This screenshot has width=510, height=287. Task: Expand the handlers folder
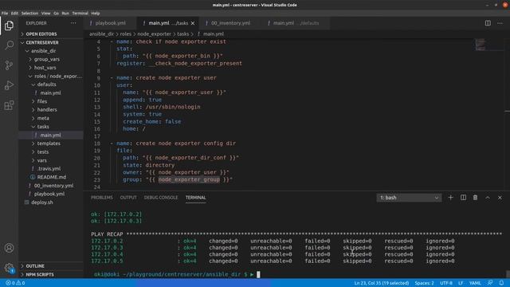coord(47,110)
